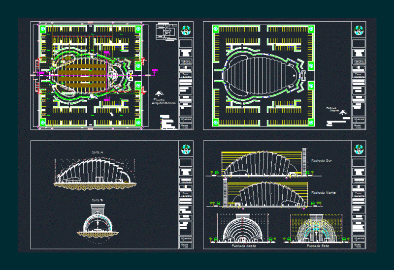Click the small key plan above the architectural sheet
The height and width of the screenshot is (270, 394).
pos(166,31)
